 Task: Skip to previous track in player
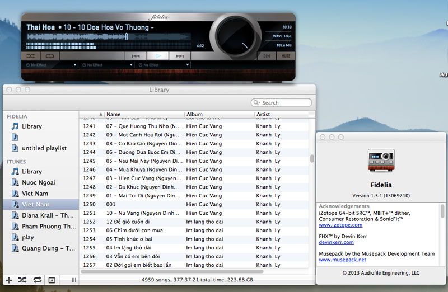(136, 56)
